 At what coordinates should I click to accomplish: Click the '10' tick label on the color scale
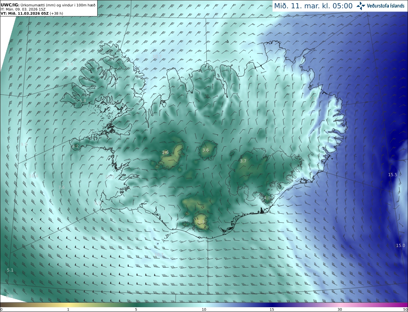204,309
